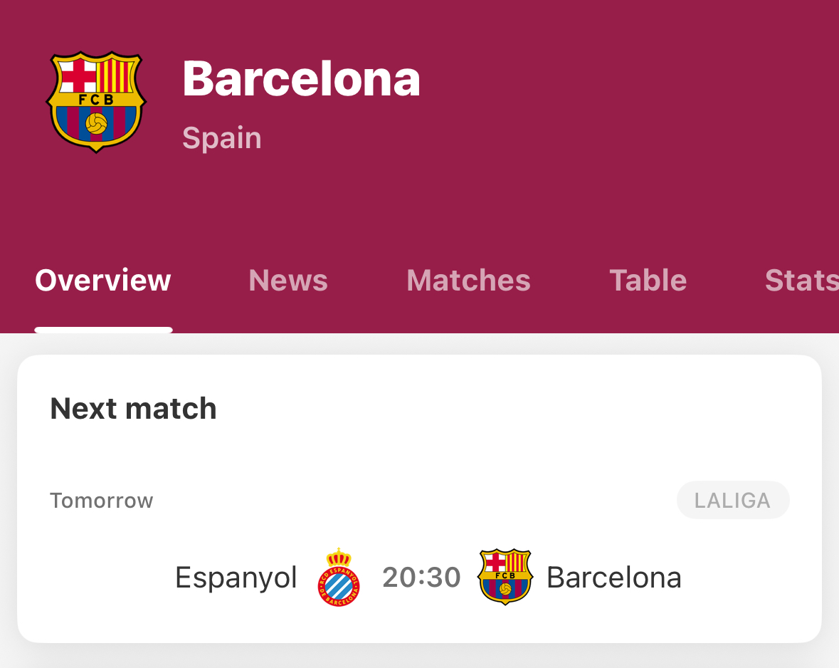Click the large Barcelona crest in header
Viewport: 839px width, 668px height.
(96, 102)
